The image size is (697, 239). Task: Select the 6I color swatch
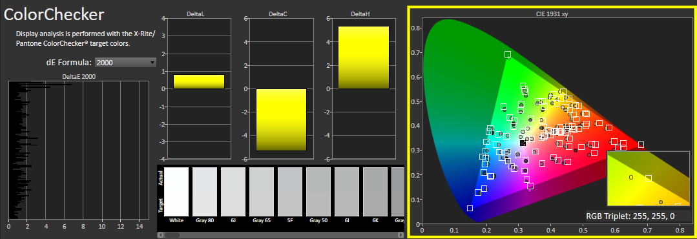click(347, 192)
